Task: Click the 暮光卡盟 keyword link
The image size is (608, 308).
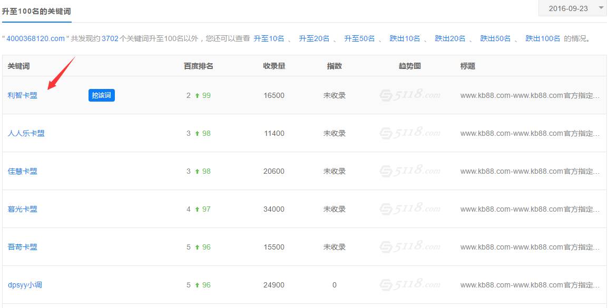Action: (x=23, y=209)
